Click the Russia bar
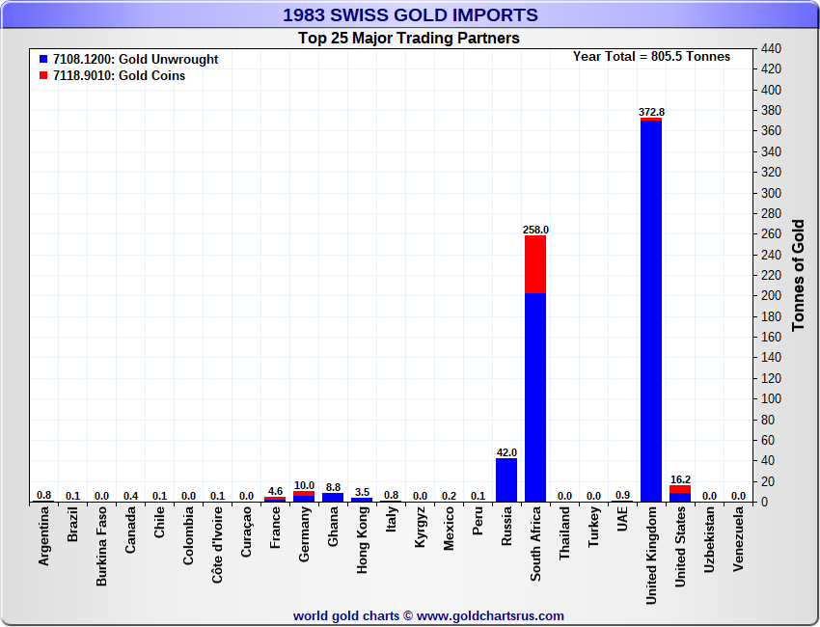The height and width of the screenshot is (627, 820). [506, 480]
